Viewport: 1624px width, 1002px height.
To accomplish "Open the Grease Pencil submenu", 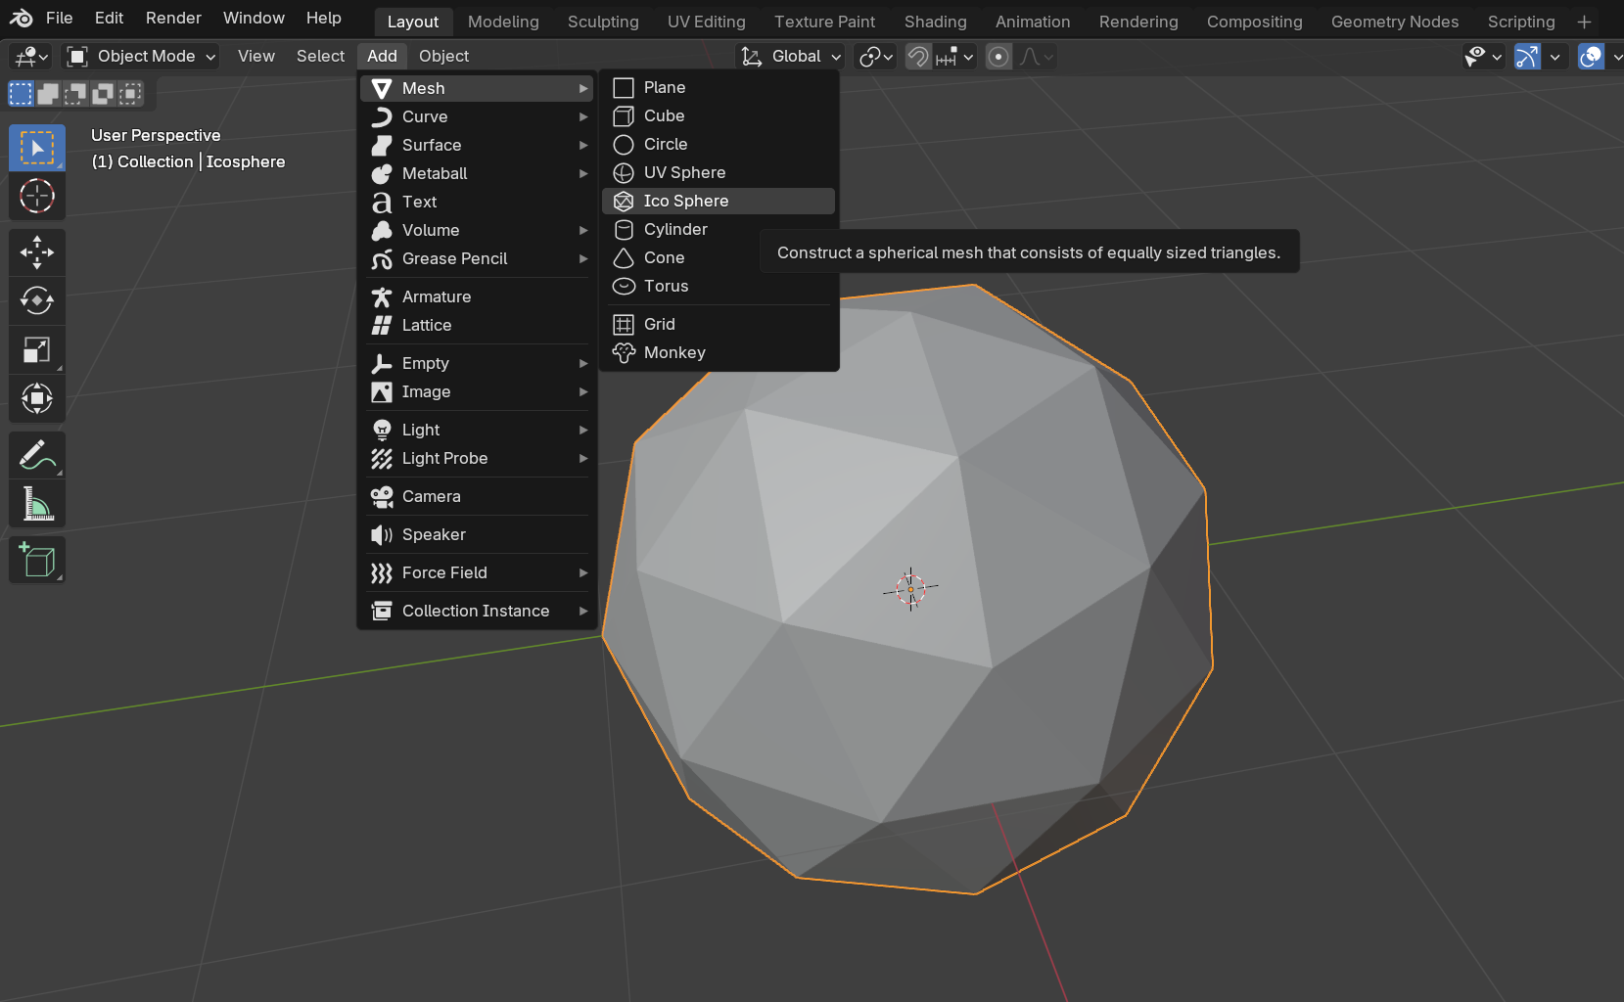I will pyautogui.click(x=477, y=258).
